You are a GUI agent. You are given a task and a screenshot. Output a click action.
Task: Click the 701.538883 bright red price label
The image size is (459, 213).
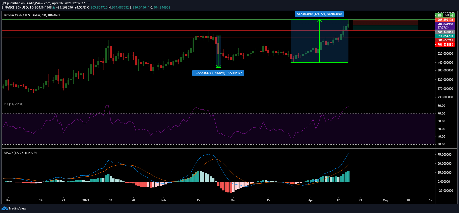point(445,45)
